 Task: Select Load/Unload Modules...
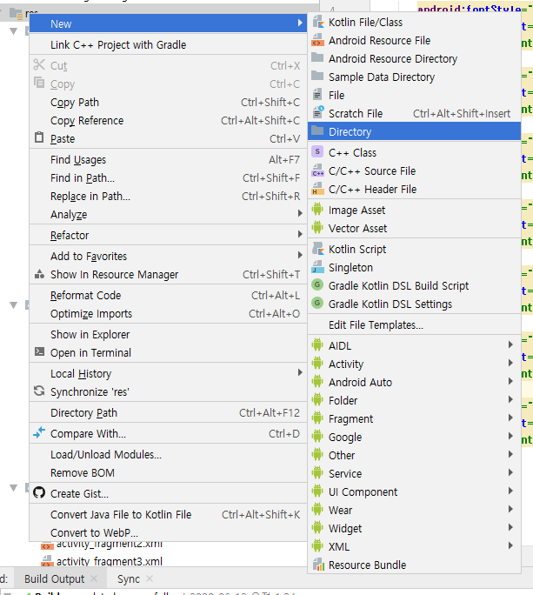click(168, 455)
